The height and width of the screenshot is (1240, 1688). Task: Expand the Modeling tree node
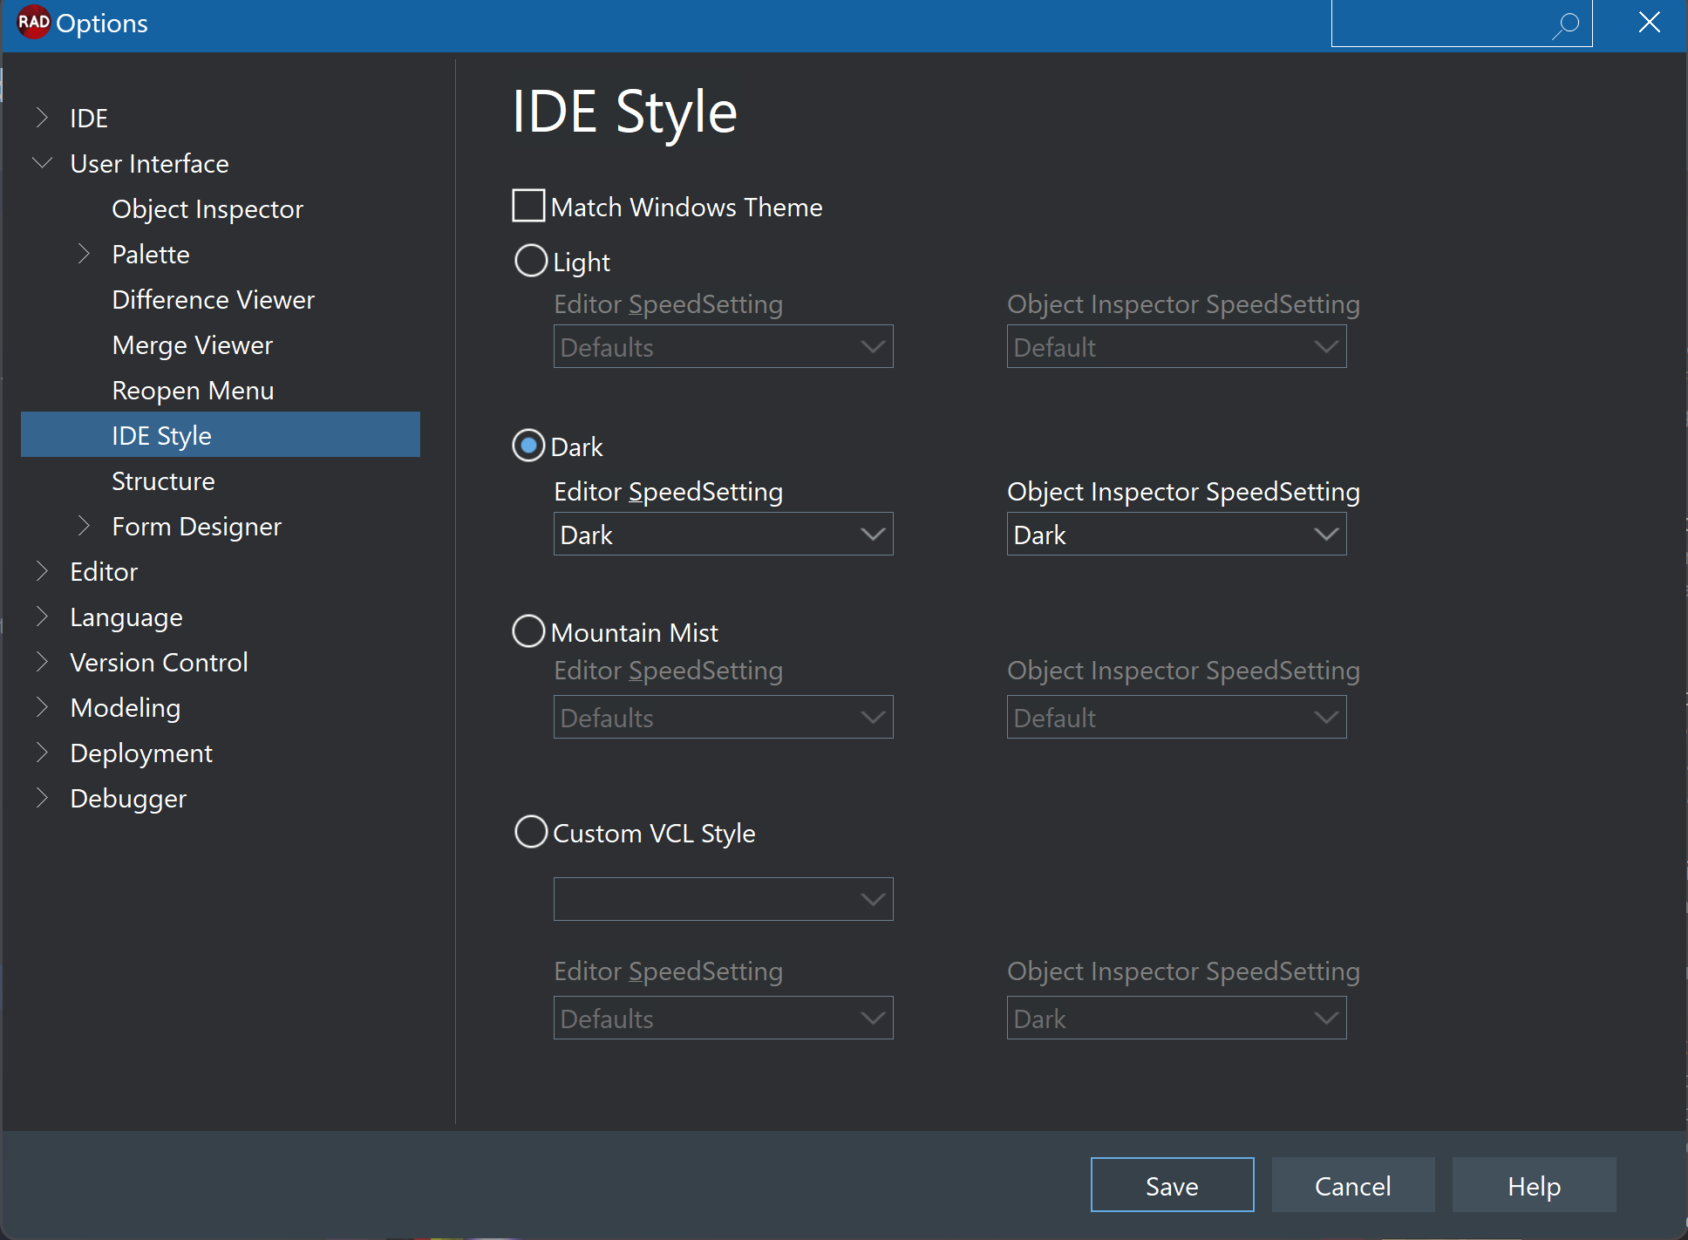[x=41, y=707]
